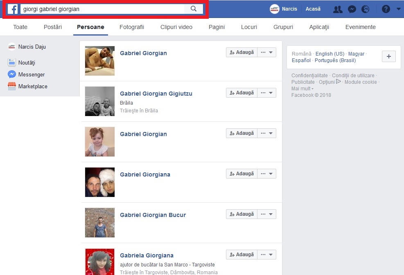Open the Locuri tab
404x275 pixels.
(x=249, y=27)
